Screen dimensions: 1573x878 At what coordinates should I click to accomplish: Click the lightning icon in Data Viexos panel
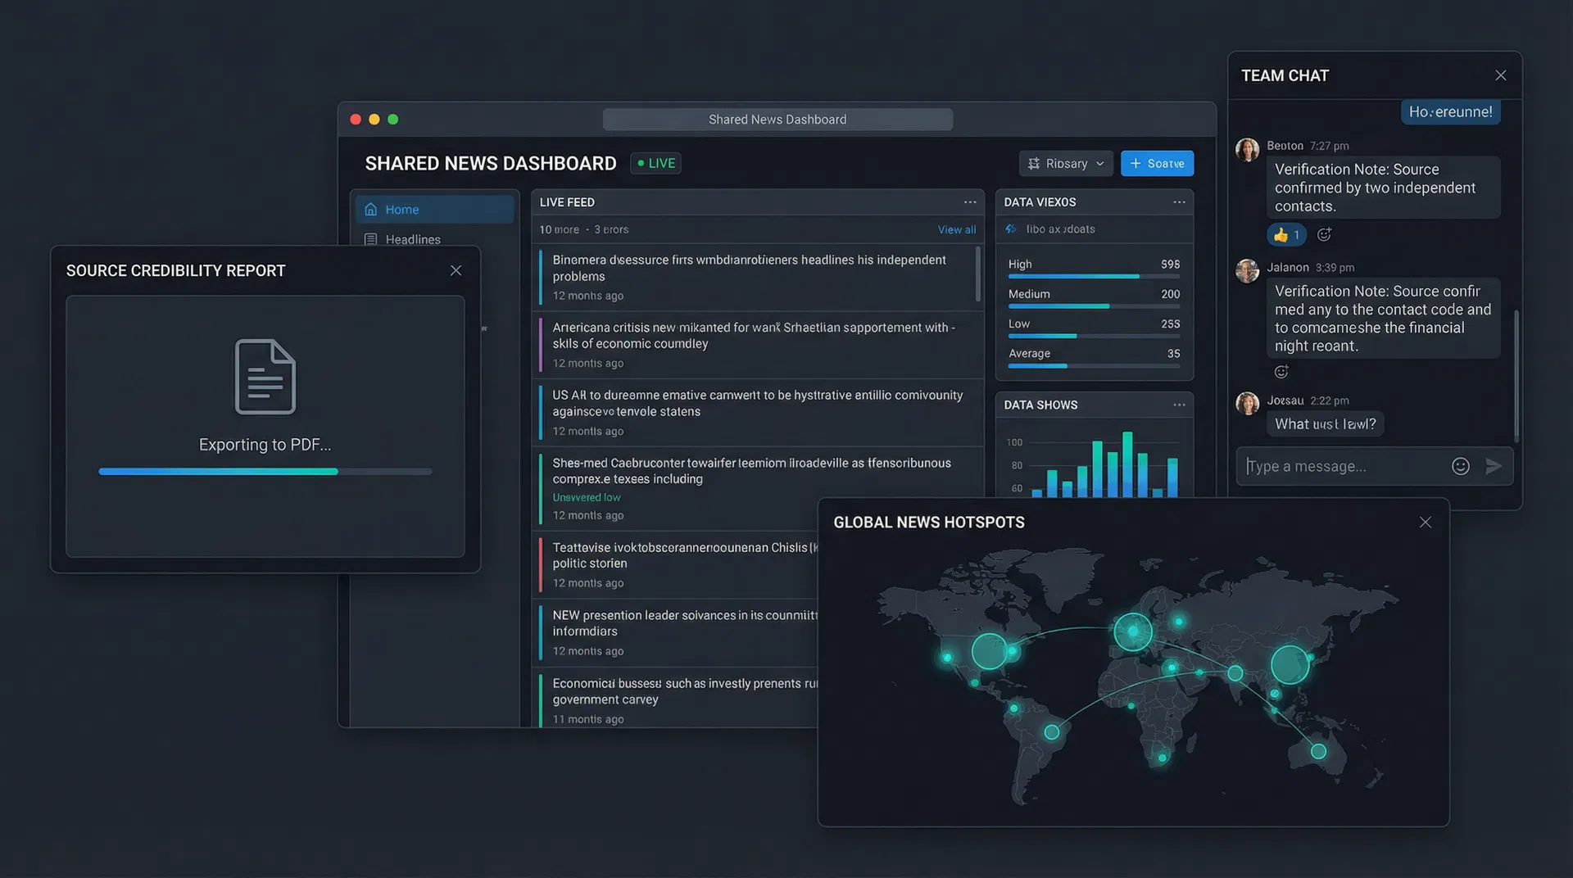pyautogui.click(x=1011, y=229)
